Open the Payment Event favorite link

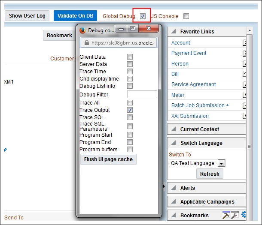[x=189, y=53]
